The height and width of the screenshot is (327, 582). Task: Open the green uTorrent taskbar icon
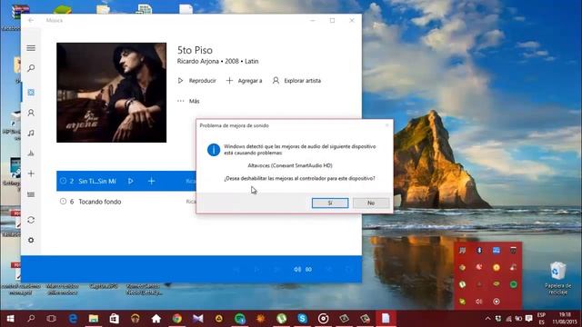click(x=281, y=319)
